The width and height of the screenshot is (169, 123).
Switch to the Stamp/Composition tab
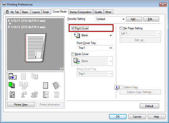coord(80,12)
